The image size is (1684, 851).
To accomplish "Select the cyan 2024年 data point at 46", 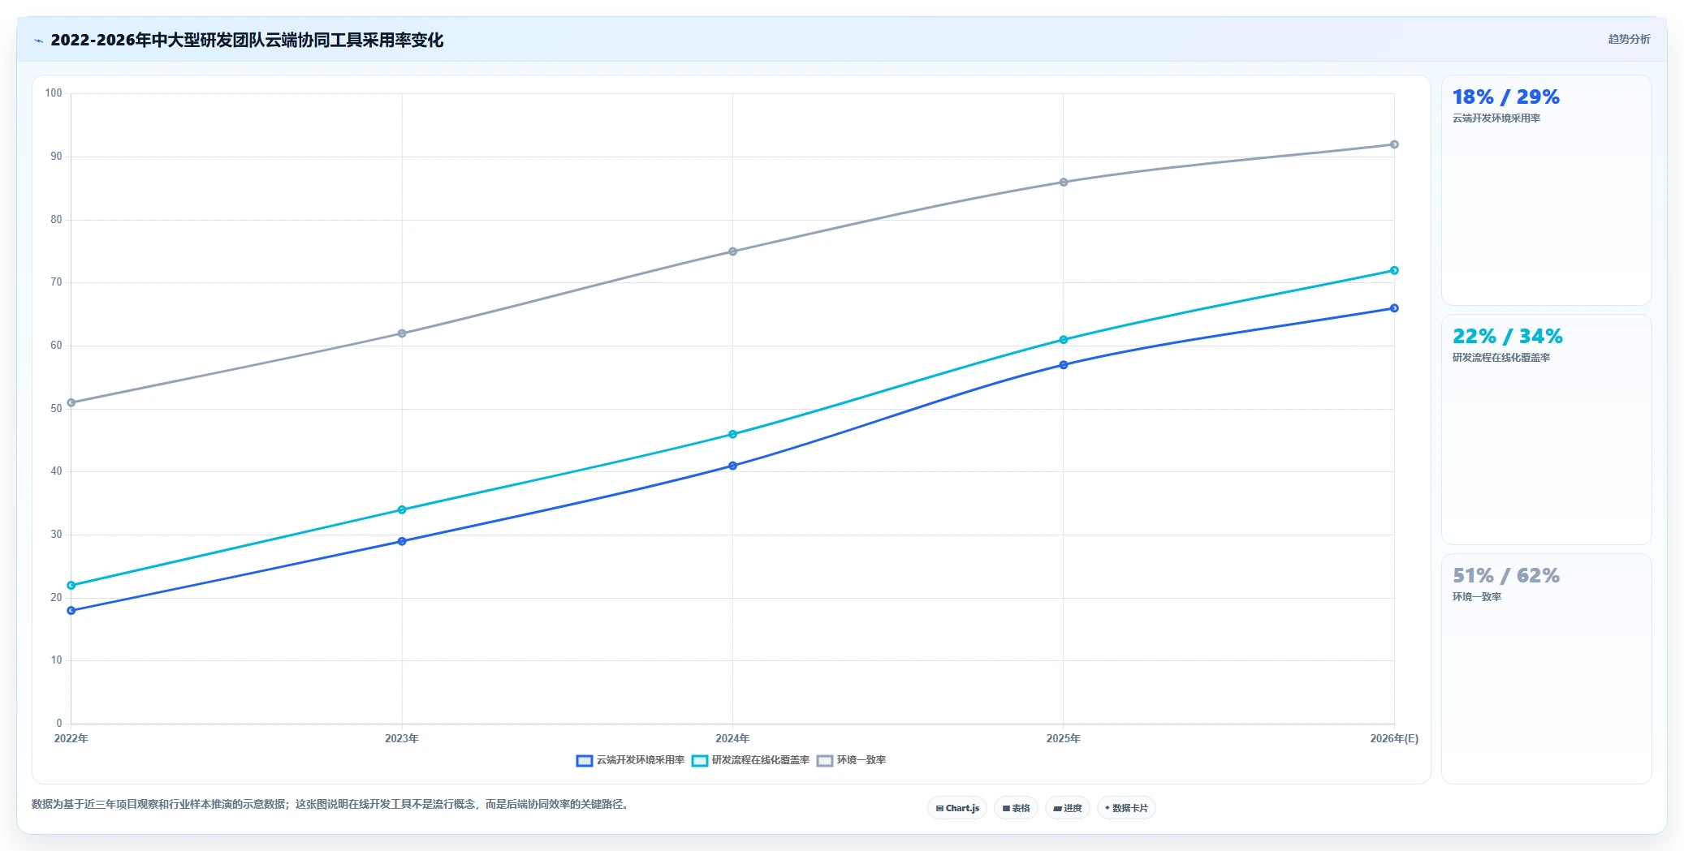I will [x=732, y=434].
